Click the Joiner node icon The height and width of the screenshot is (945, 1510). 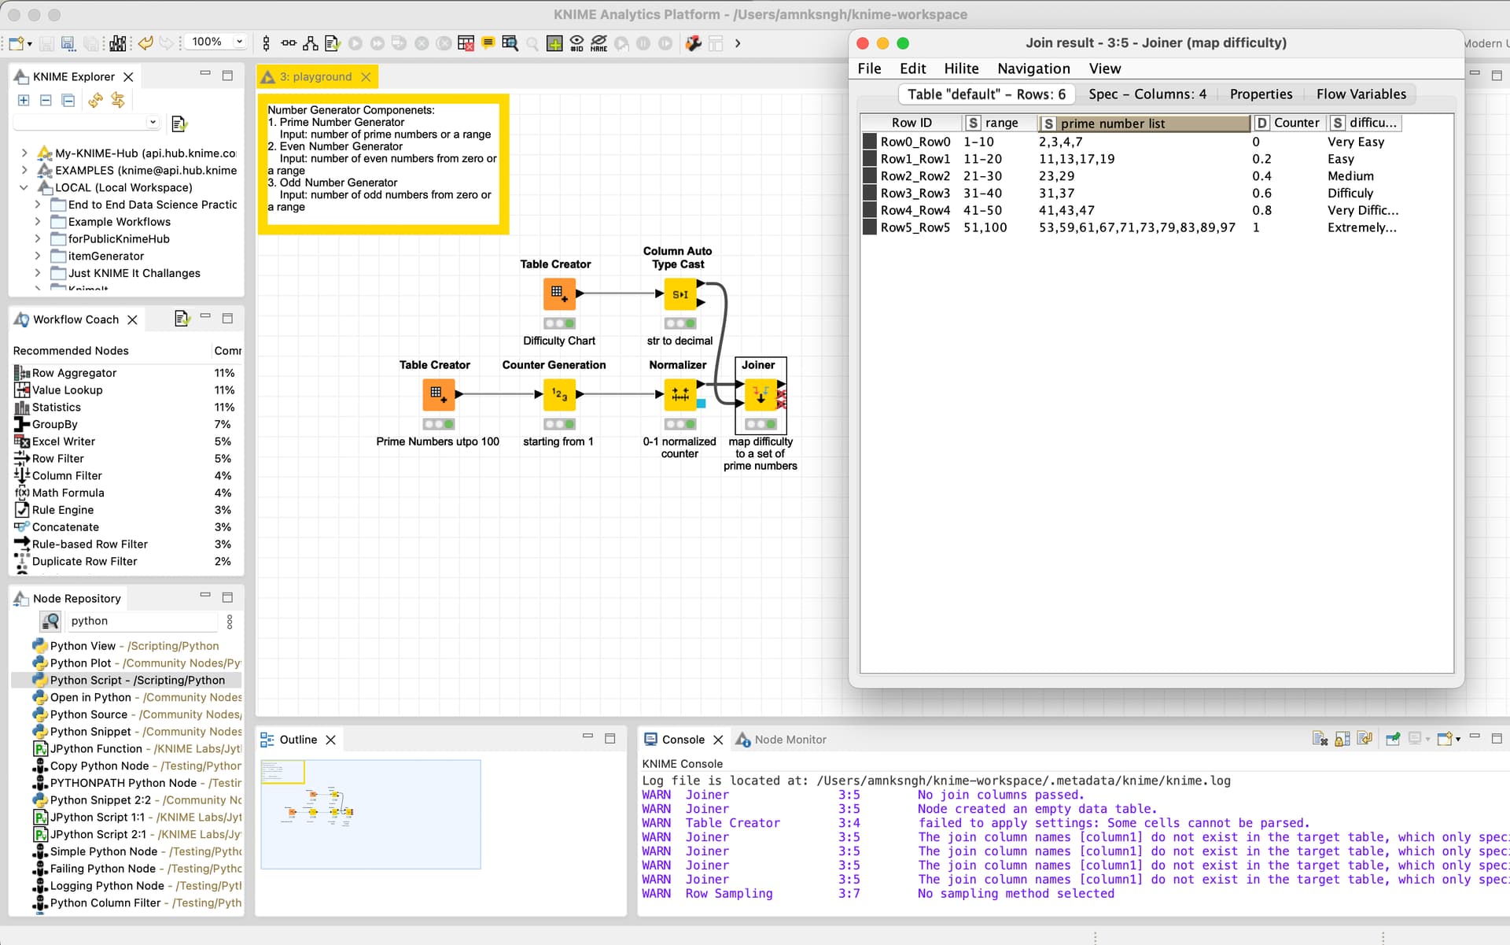pyautogui.click(x=761, y=395)
